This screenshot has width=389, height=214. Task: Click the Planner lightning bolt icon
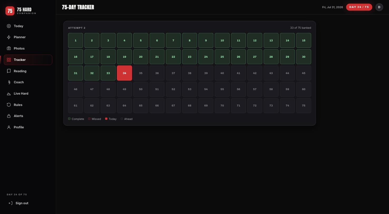9,37
